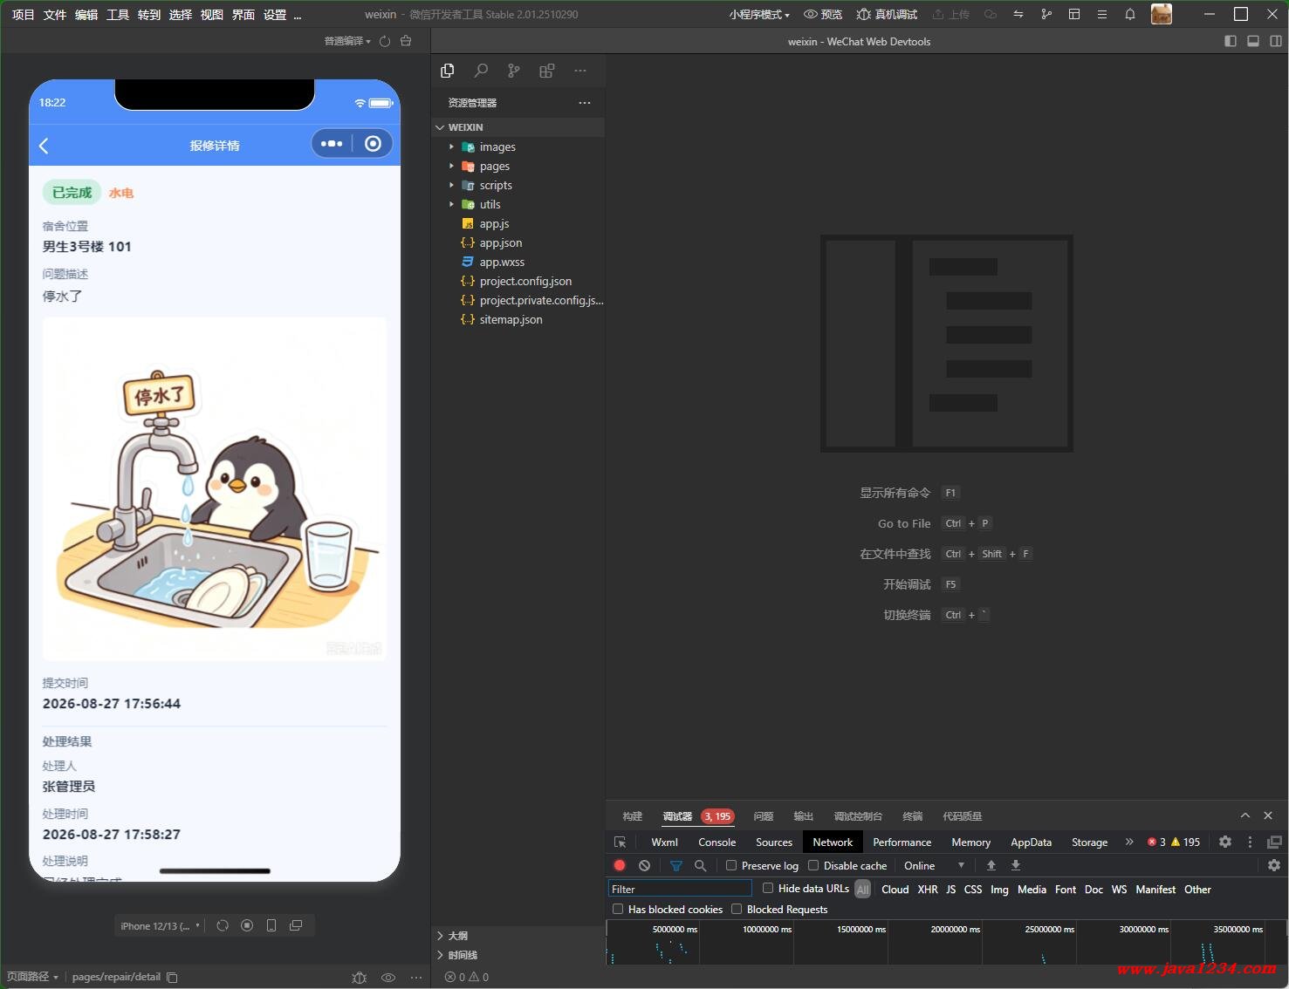Tap the capsule close circle button
This screenshot has height=989, width=1289.
pyautogui.click(x=373, y=144)
